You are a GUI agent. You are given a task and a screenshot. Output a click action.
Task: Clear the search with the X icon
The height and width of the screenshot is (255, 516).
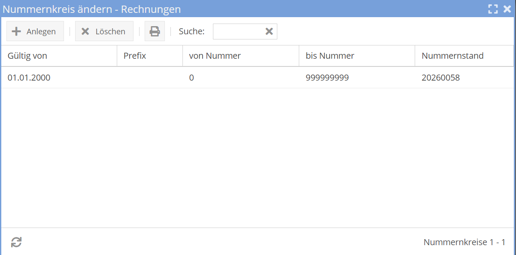point(269,31)
